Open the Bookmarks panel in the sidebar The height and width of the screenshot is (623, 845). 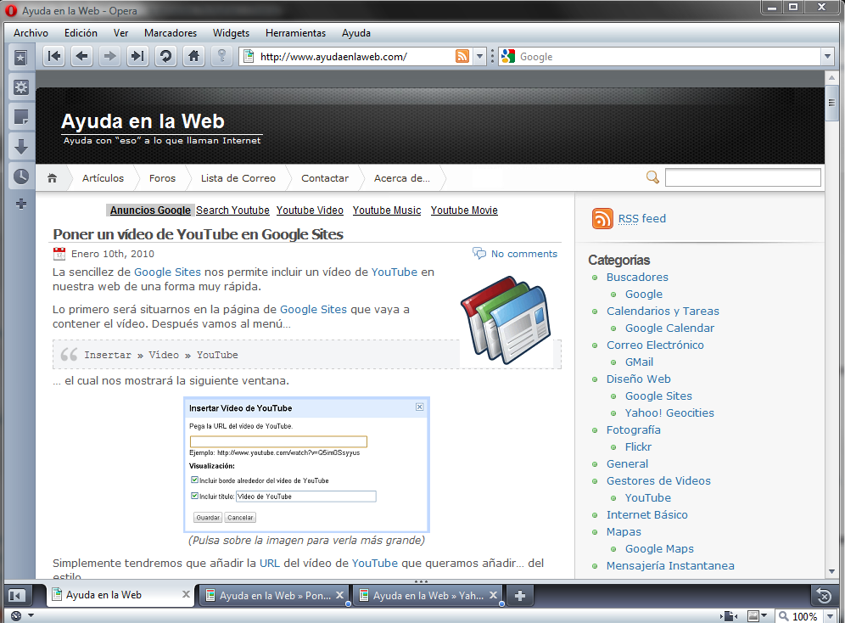pyautogui.click(x=20, y=57)
